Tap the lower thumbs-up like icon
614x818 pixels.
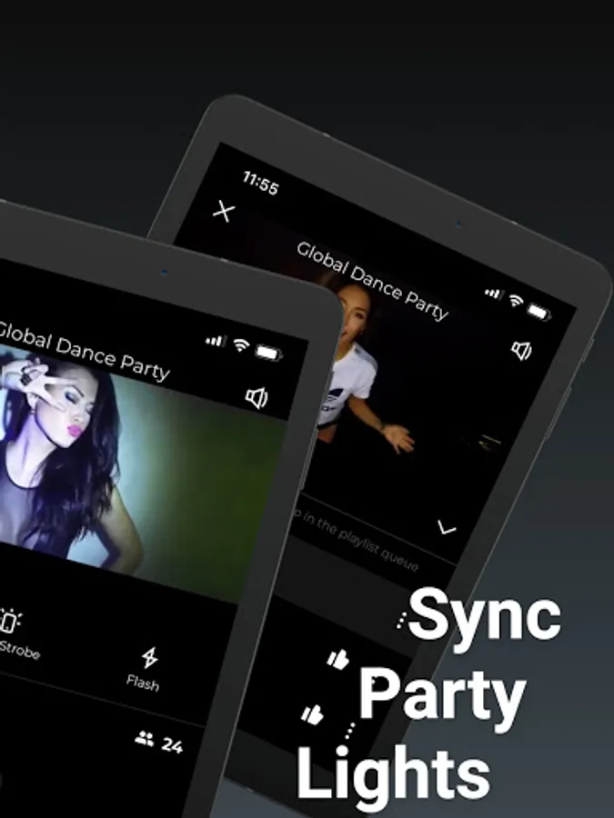coord(312,714)
